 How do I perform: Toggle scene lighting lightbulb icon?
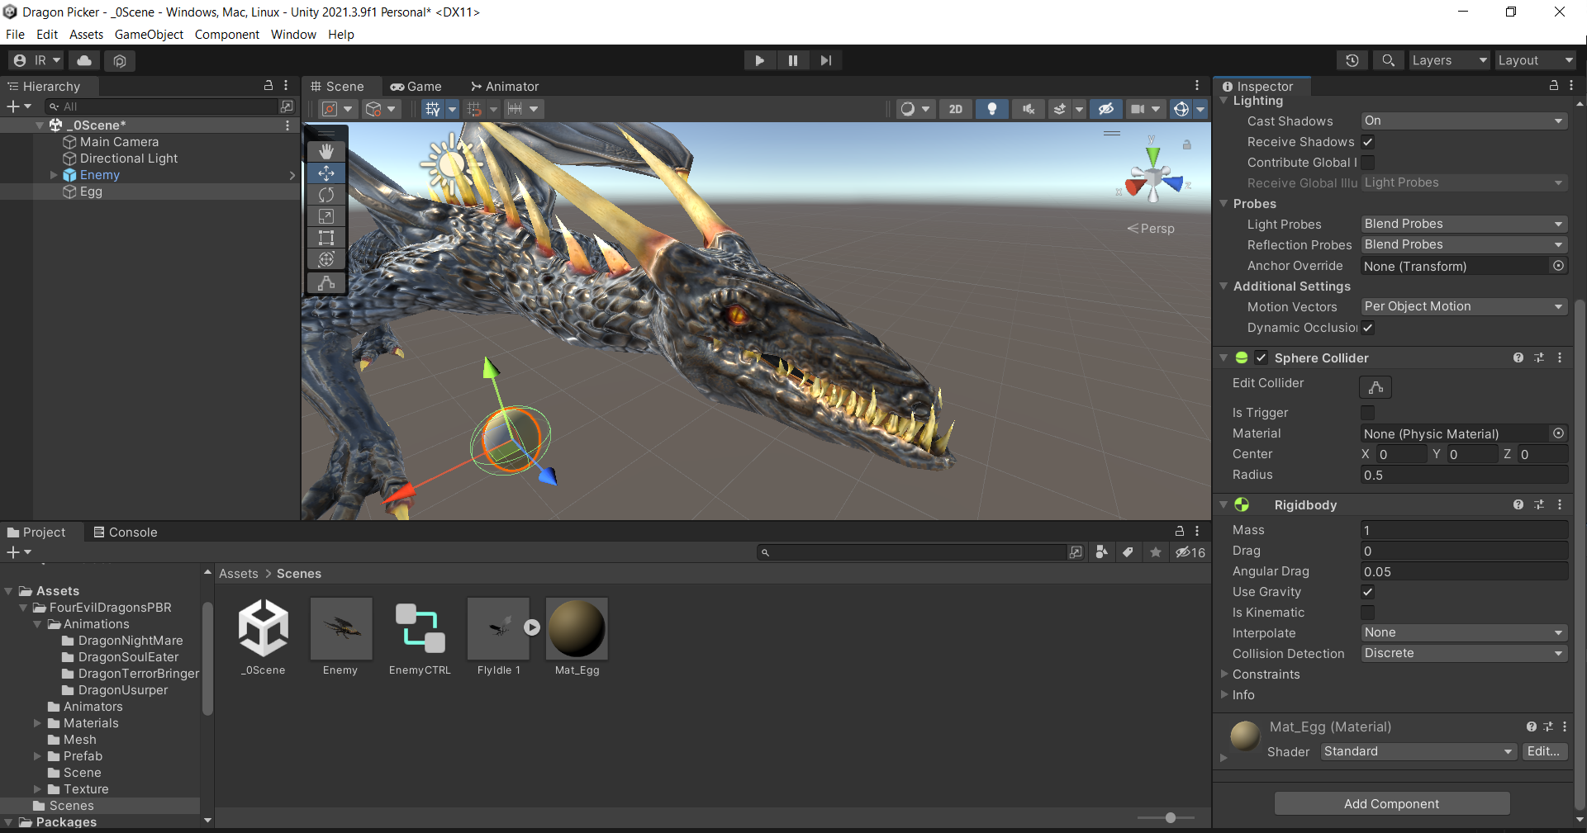pos(991,109)
